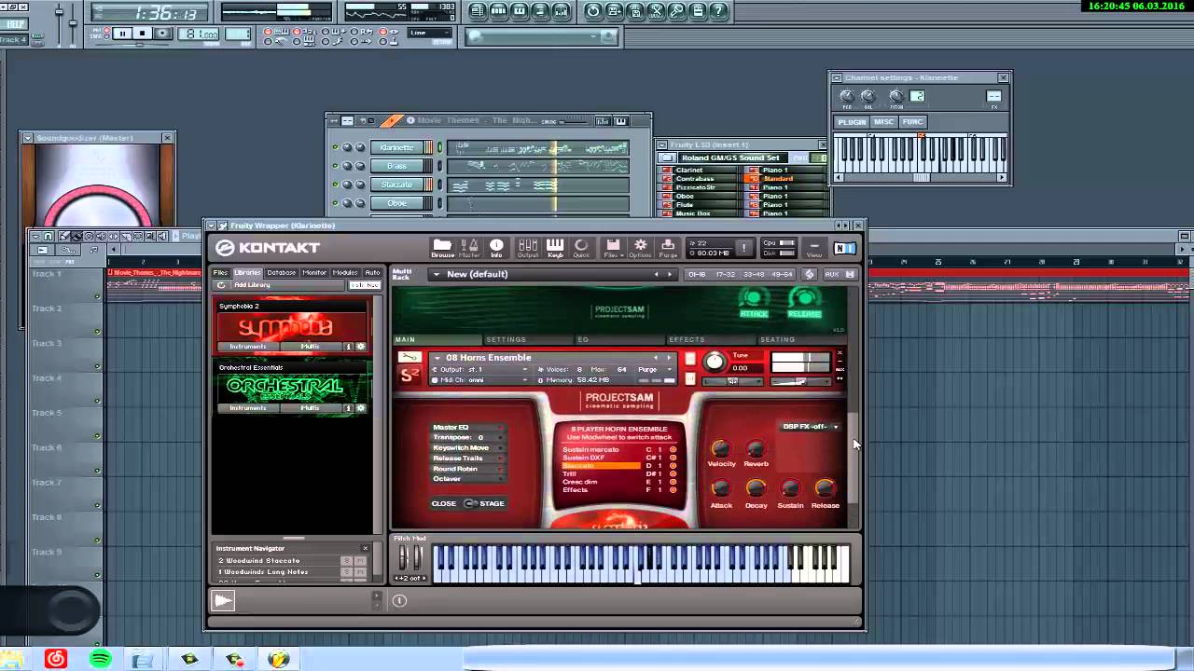Click the panic exclamation button in Kontakt
The width and height of the screenshot is (1194, 671).
pos(743,248)
